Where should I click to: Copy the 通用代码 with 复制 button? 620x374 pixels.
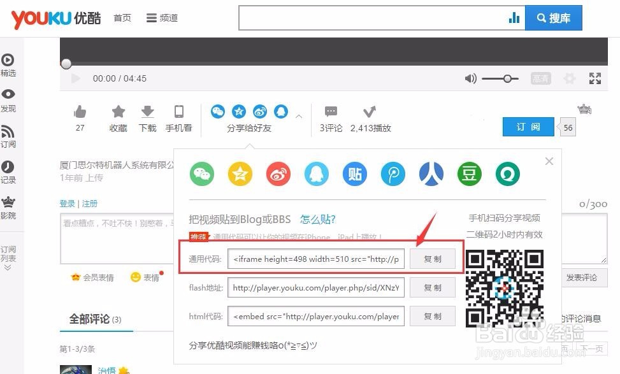(x=433, y=259)
